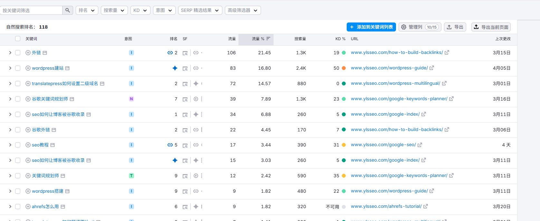
Task: Open the KD filter dropdown
Action: point(140,10)
